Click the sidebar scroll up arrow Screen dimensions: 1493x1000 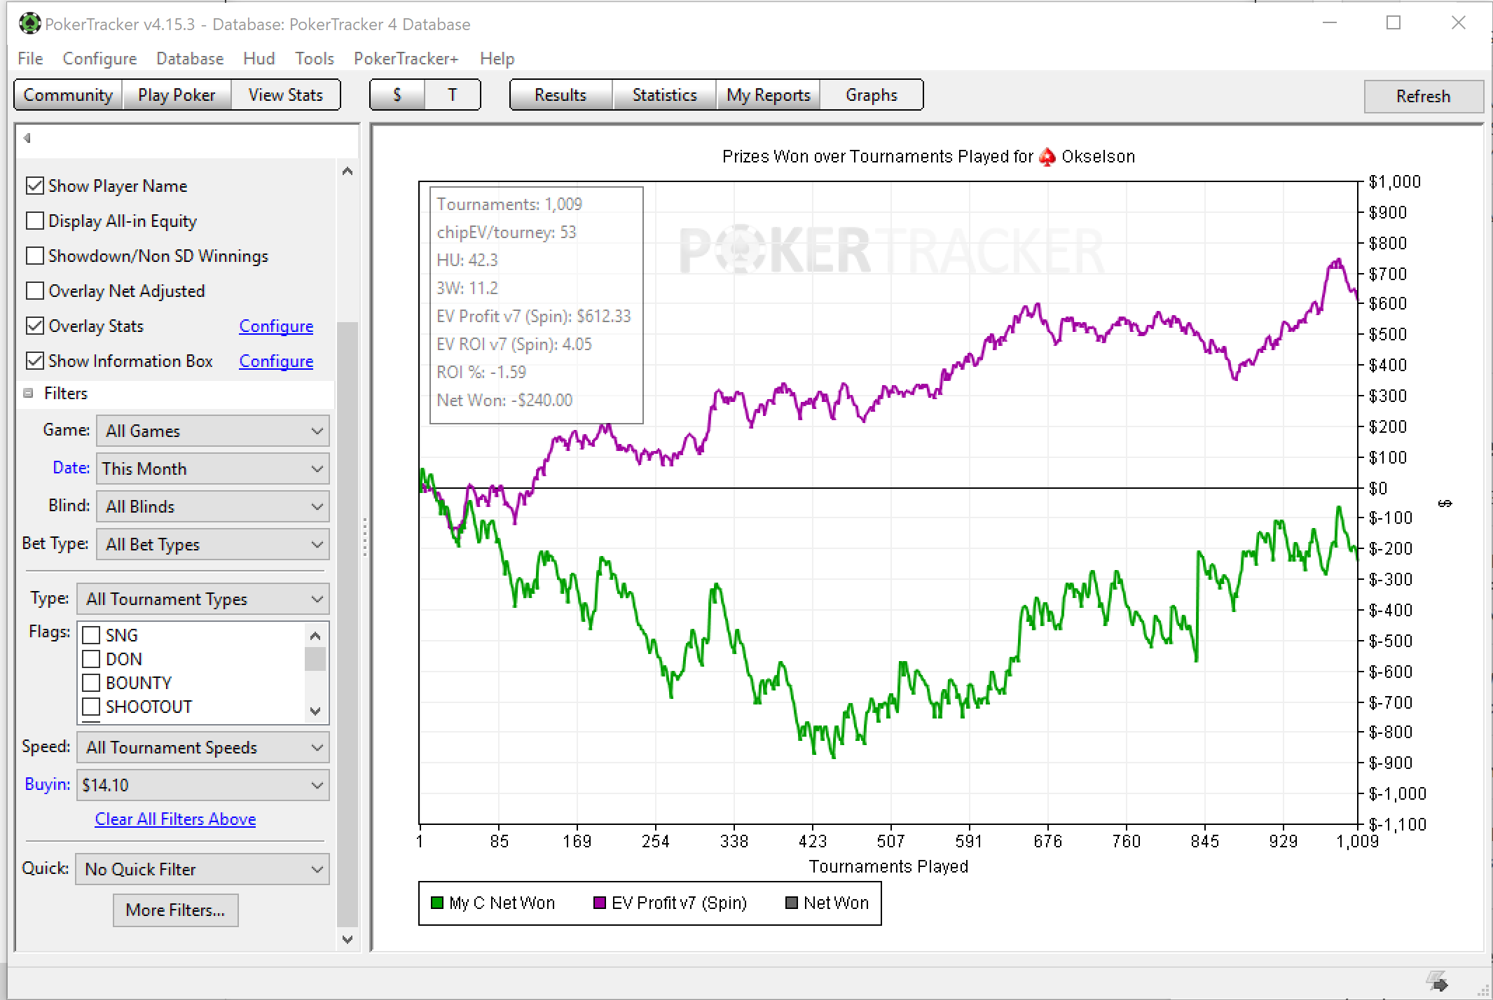pyautogui.click(x=348, y=172)
